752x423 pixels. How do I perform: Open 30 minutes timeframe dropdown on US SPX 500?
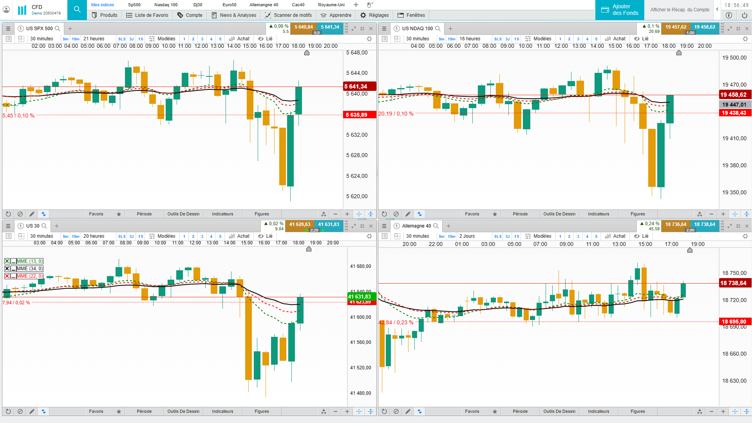click(42, 39)
